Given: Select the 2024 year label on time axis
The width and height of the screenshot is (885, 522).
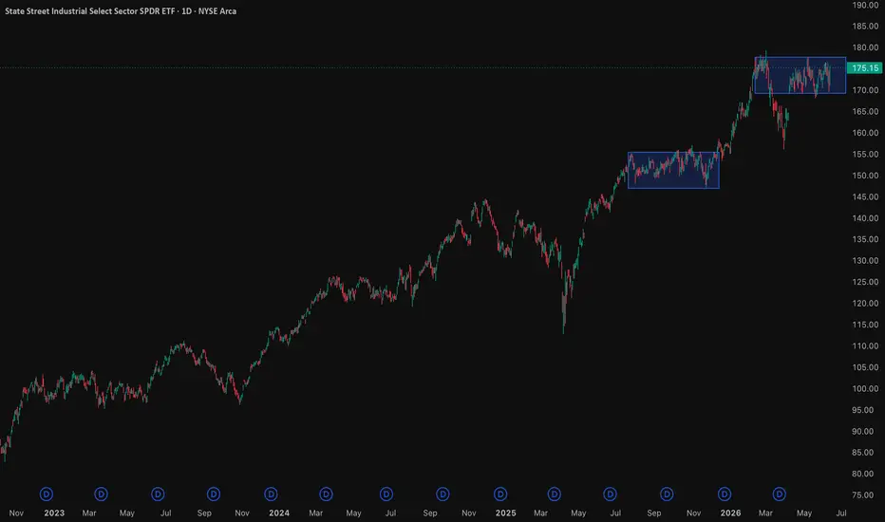Looking at the screenshot, I should click(x=279, y=513).
